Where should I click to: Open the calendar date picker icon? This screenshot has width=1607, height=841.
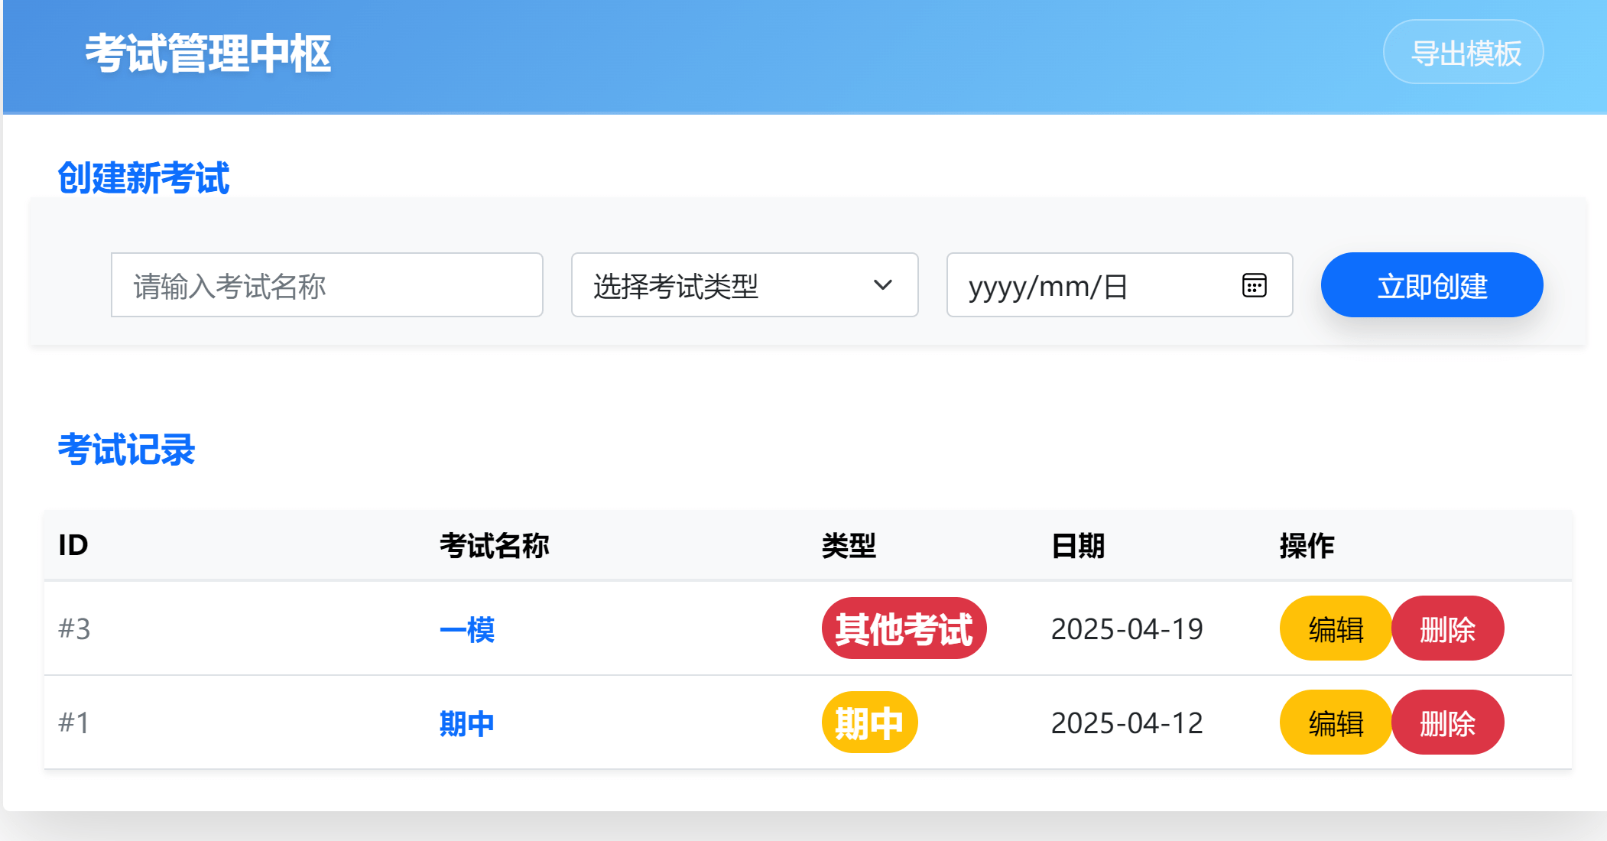[1254, 285]
